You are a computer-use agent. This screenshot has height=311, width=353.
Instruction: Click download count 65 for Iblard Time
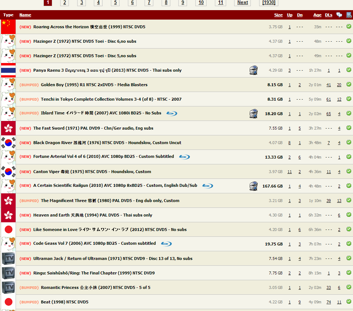click(329, 114)
